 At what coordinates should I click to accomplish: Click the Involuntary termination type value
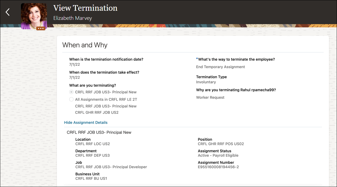(x=206, y=82)
